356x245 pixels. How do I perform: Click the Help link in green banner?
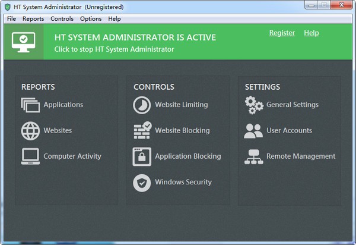coord(311,33)
